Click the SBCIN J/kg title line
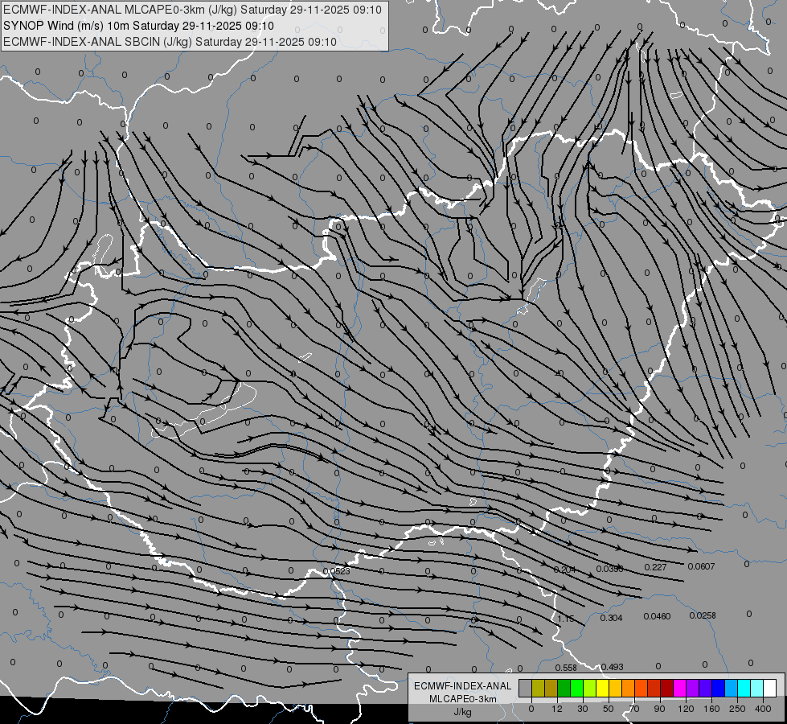This screenshot has width=787, height=724. [x=170, y=42]
